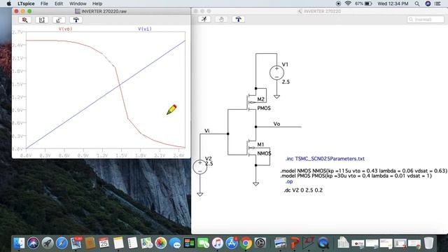Open the Window menu

pyautogui.click(x=78, y=3)
